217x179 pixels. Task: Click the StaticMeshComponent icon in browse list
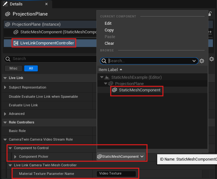coord(115,90)
